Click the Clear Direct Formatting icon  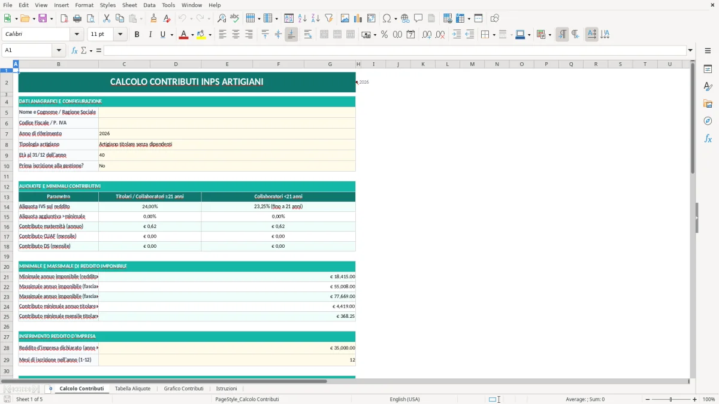[x=167, y=19]
